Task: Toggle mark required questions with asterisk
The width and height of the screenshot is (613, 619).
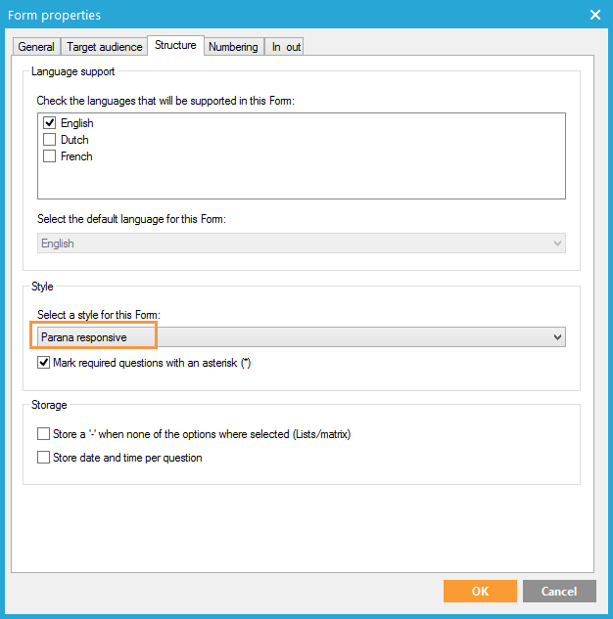Action: pos(44,363)
